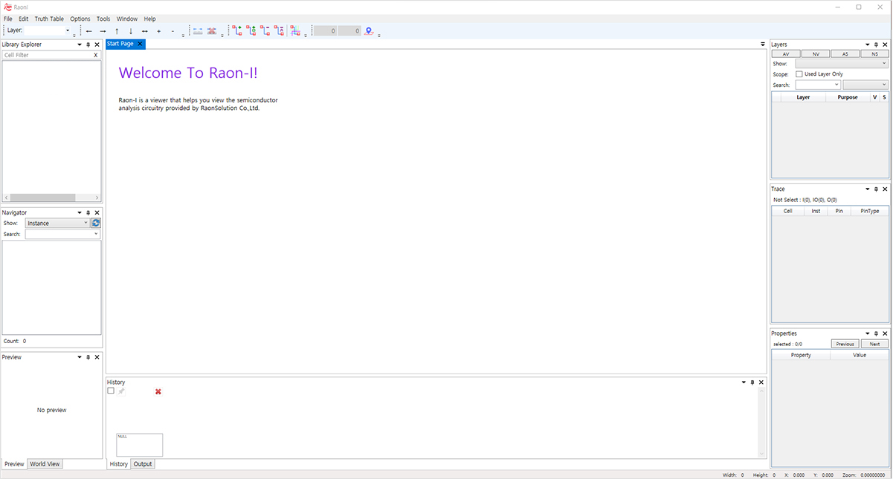This screenshot has width=893, height=479.
Task: Click the map pin locate icon in toolbar
Action: 369,31
